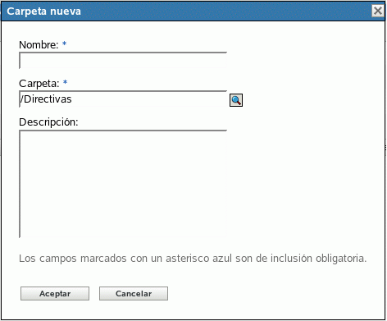Click the blue asterisk beside Nombre
The width and height of the screenshot is (387, 321).
64,44
